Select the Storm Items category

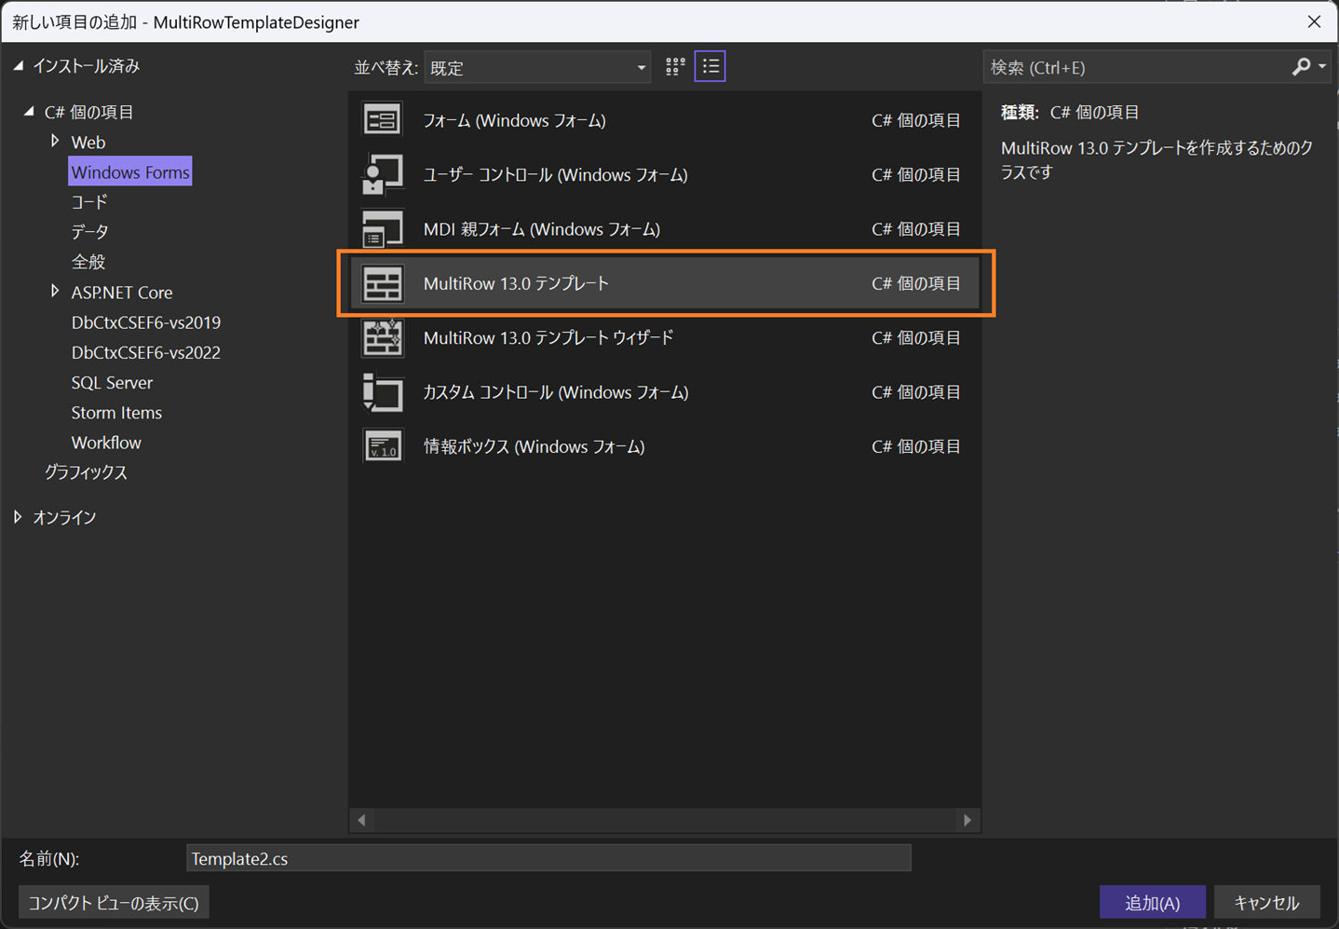click(x=116, y=412)
